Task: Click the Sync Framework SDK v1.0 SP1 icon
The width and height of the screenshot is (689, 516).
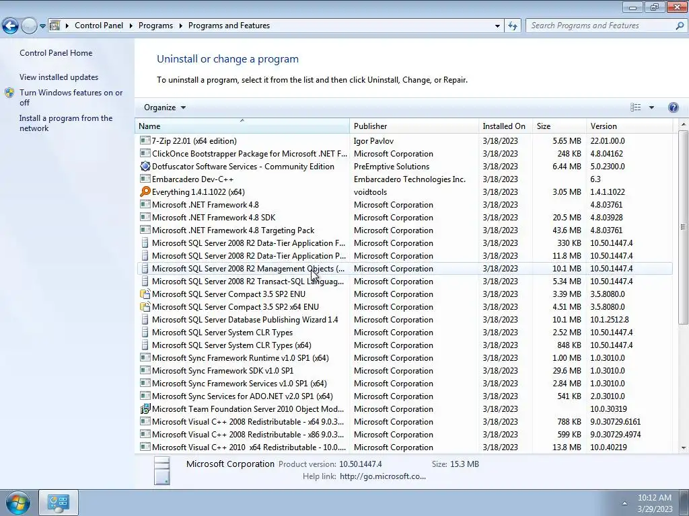Action: (x=145, y=370)
